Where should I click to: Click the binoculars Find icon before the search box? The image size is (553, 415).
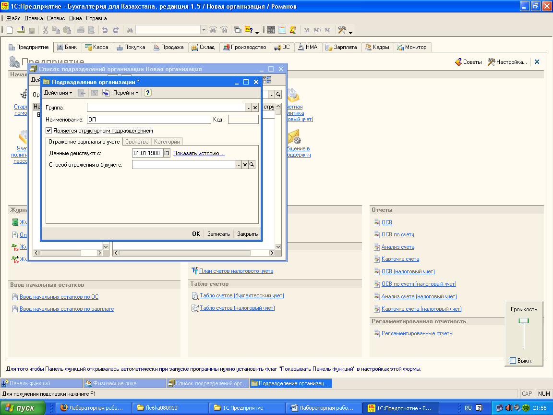coord(130,30)
